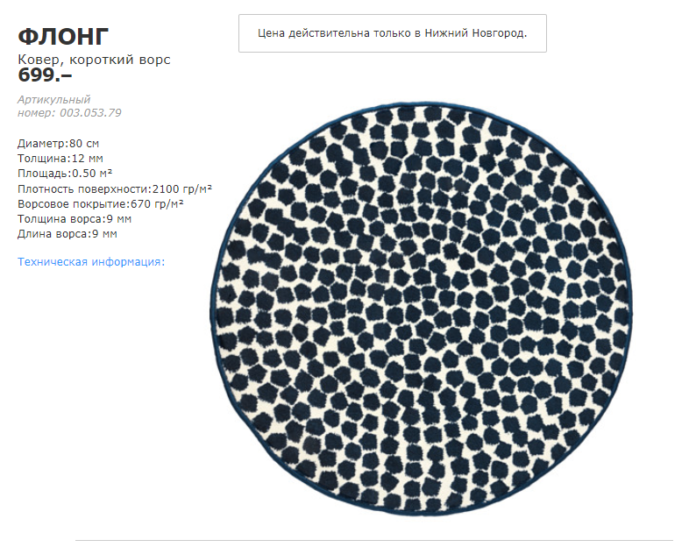This screenshot has height=547, width=689.
Task: Click the word Артикульный above the number
Action: click(54, 100)
